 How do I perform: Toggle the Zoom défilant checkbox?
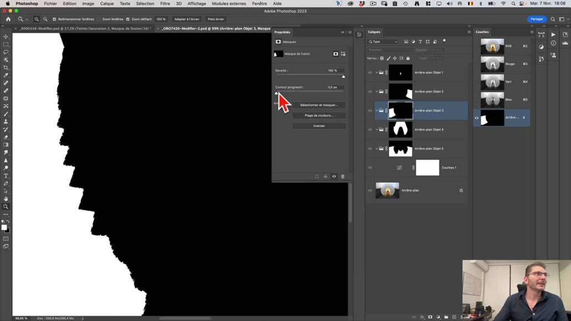point(128,19)
